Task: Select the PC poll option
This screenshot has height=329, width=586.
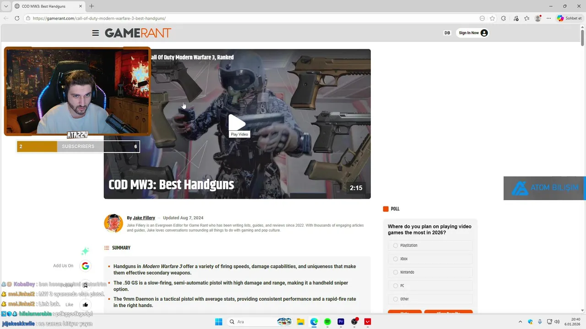Action: tap(430, 286)
